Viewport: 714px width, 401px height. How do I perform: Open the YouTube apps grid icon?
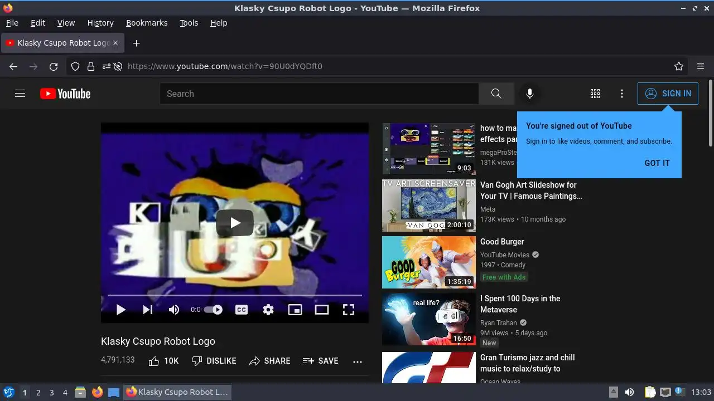[x=595, y=94]
